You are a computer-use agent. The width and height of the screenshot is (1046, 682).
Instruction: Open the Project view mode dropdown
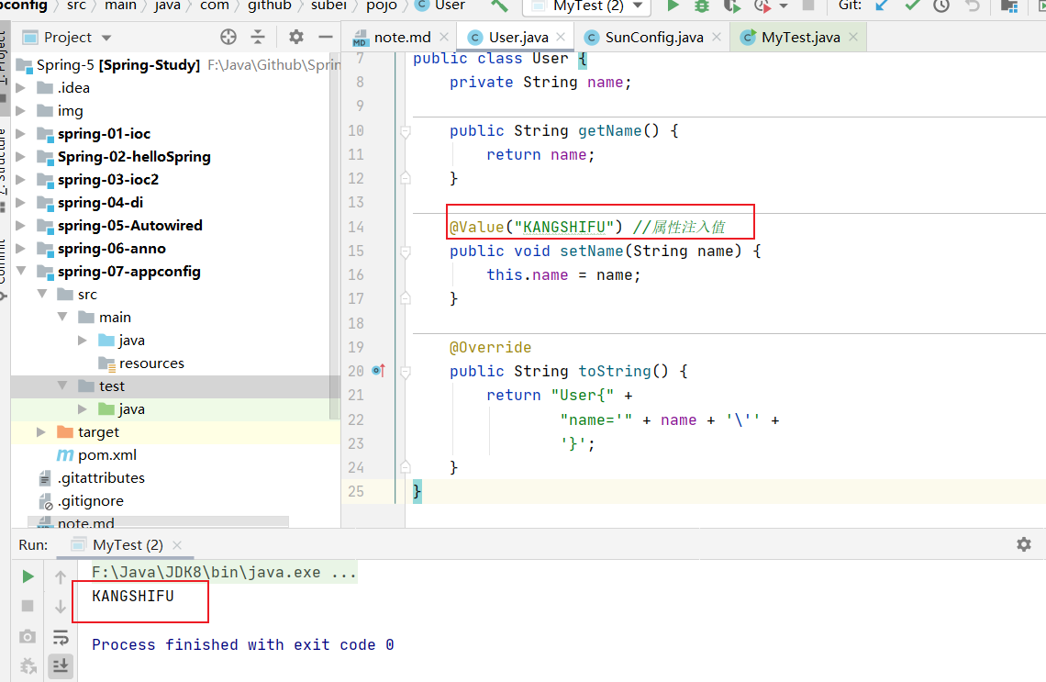coord(106,38)
